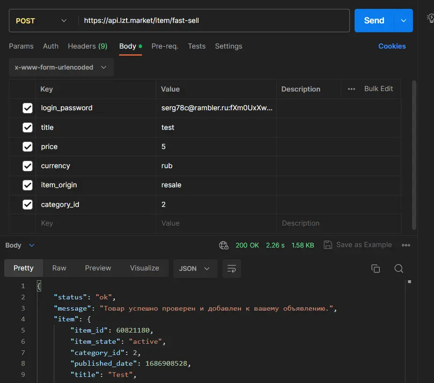The width and height of the screenshot is (434, 383).
Task: Click the Save as Example disk icon
Action: click(x=328, y=245)
